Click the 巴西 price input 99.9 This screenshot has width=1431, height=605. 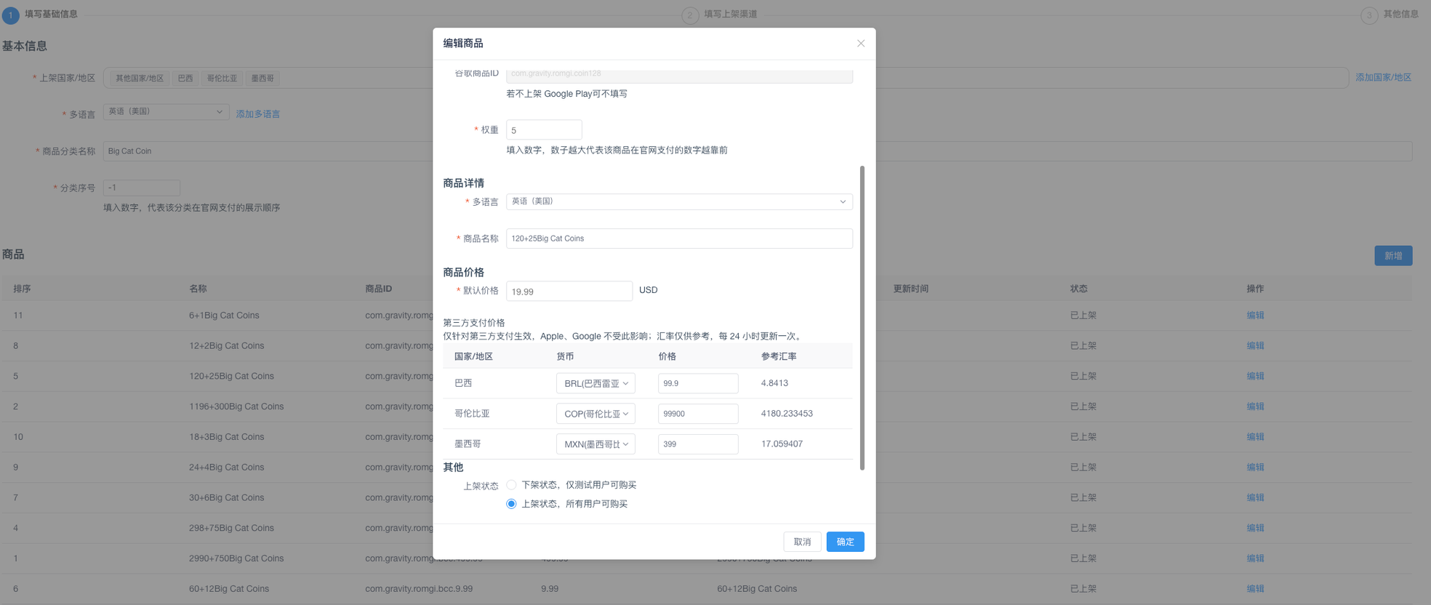tap(698, 383)
